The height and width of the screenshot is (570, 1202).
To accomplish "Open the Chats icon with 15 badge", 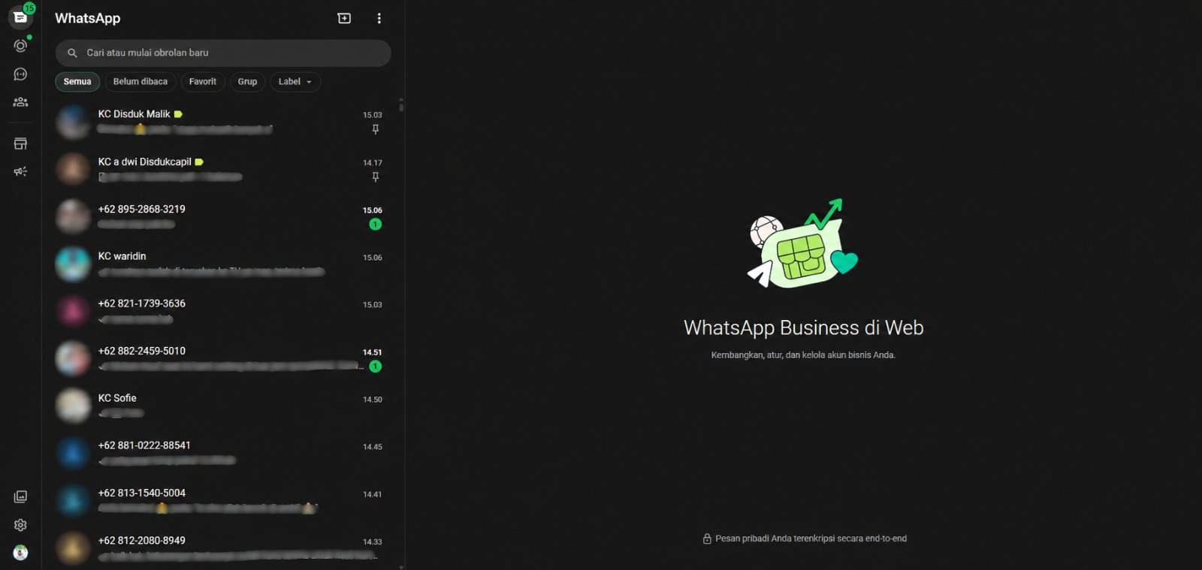I will 20,17.
